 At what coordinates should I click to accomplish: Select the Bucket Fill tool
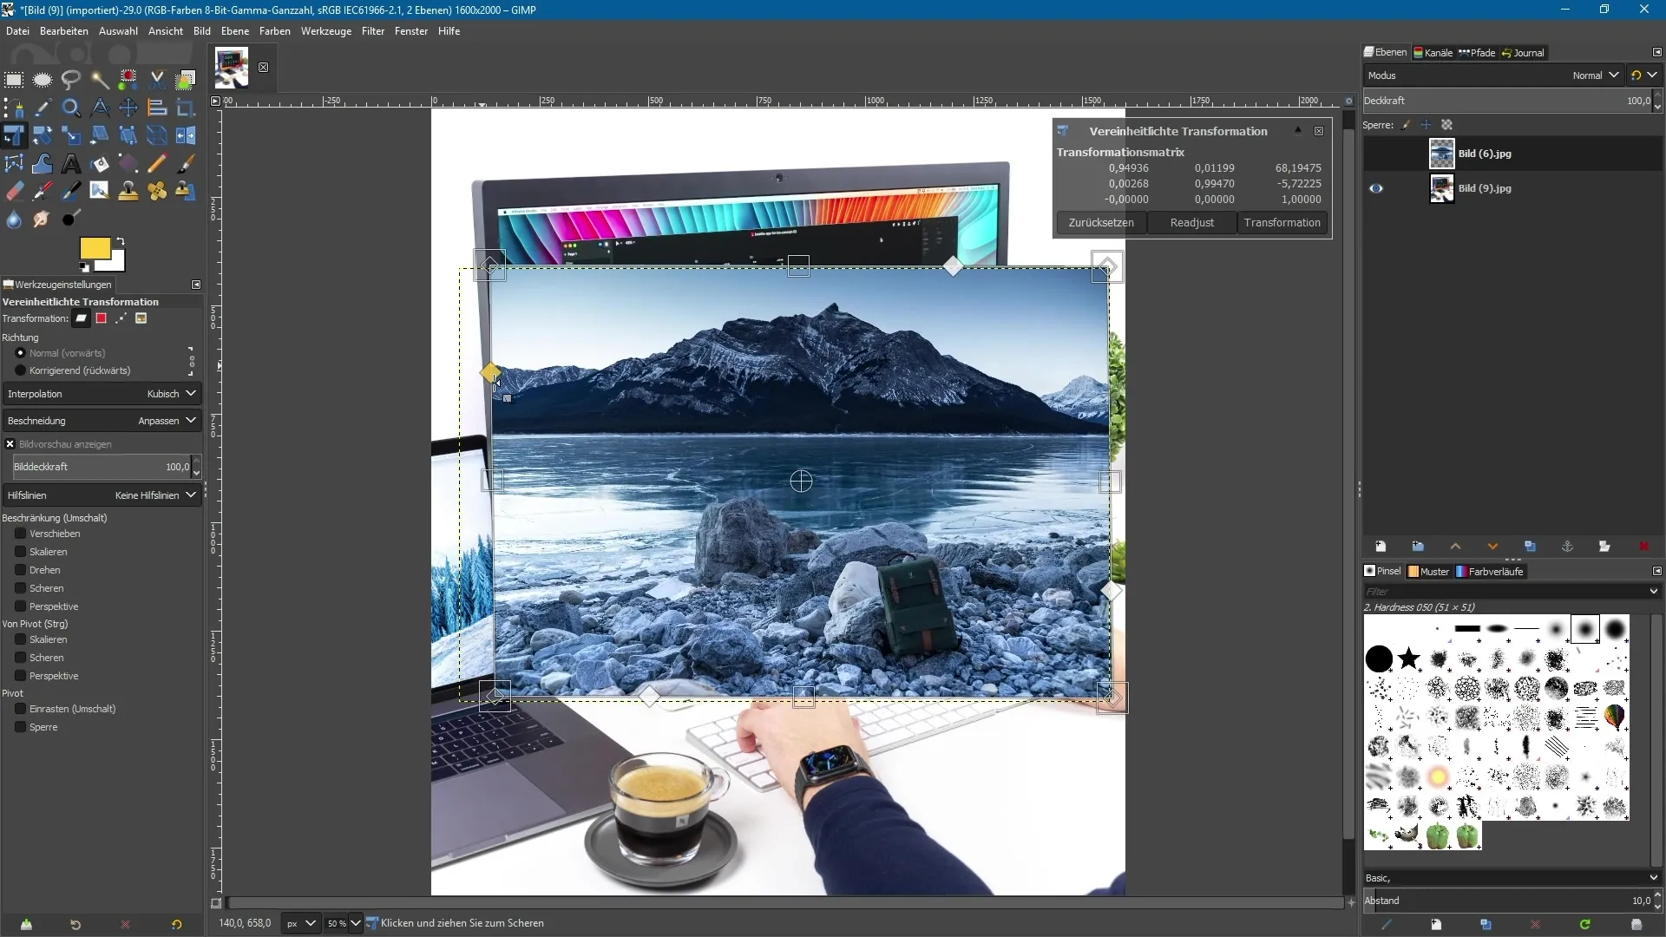[100, 163]
